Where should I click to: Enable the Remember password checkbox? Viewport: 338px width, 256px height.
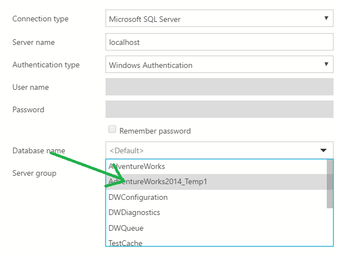(x=112, y=130)
